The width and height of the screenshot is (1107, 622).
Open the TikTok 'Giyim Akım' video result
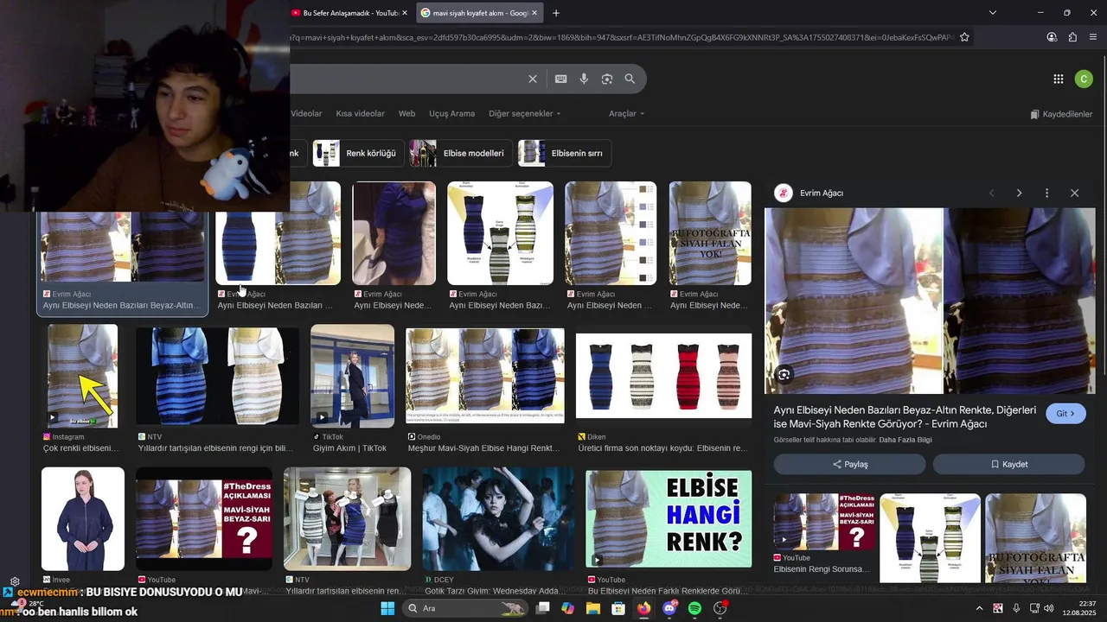(x=352, y=376)
